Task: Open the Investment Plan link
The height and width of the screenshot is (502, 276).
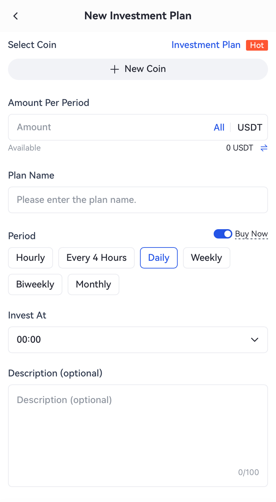Action: [206, 45]
